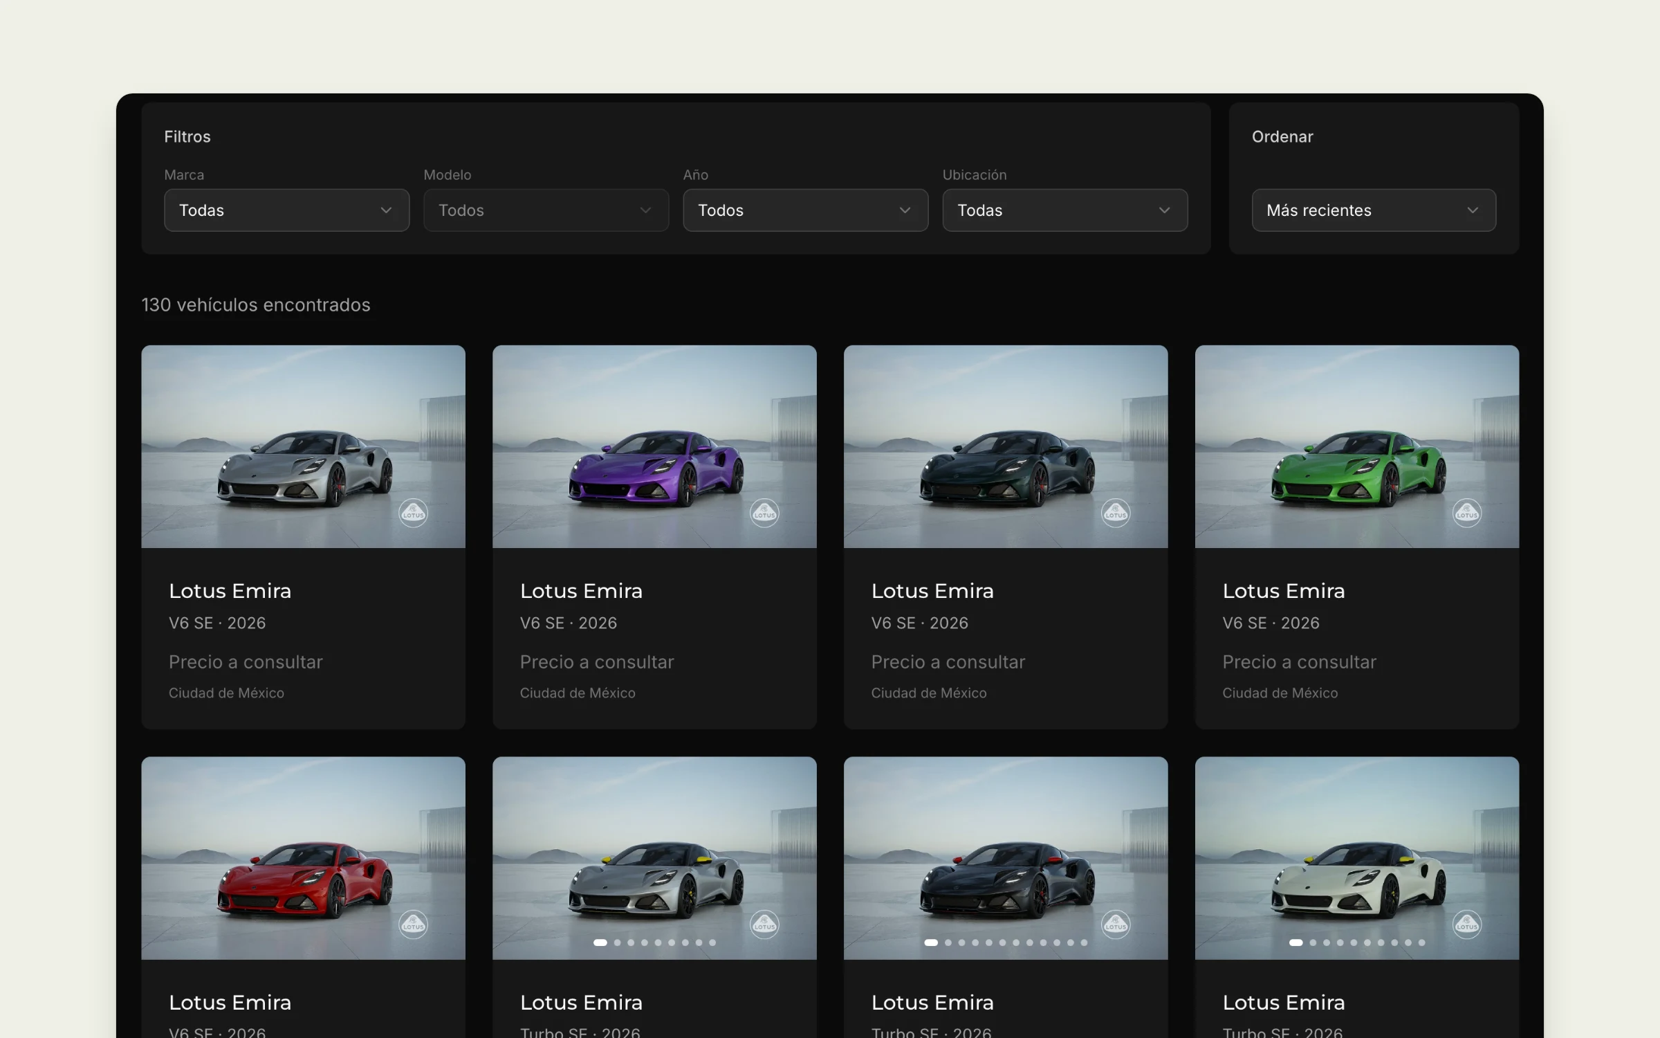Select last carousel dot on black Emira photo
Screen dimensions: 1660x1038
1084,943
